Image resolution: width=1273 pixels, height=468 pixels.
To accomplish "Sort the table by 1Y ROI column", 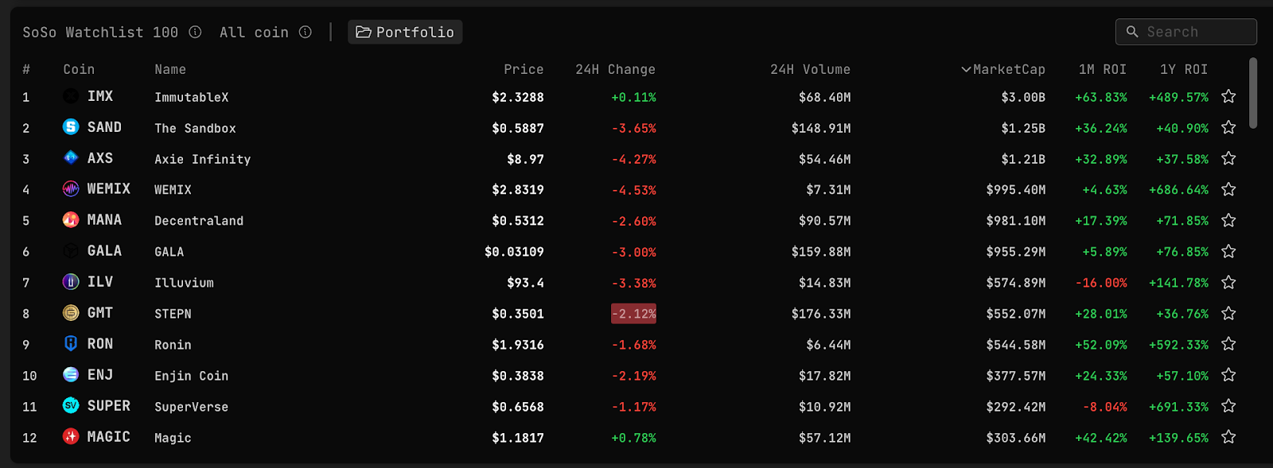I will point(1183,70).
